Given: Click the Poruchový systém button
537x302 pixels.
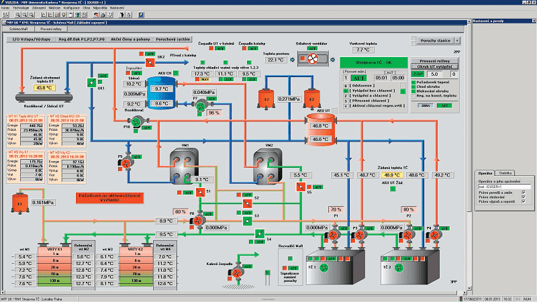Looking at the screenshot, I should [173, 39].
